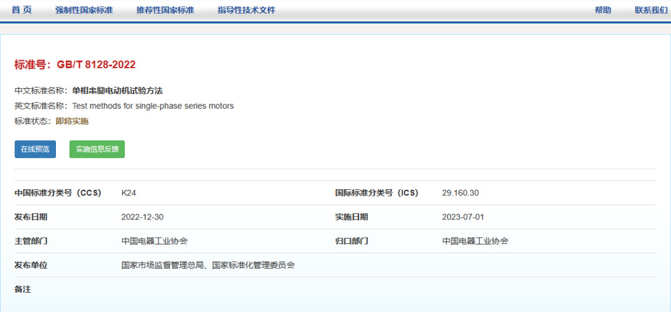Click the 主管部门 label
This screenshot has width=671, height=312.
[31, 241]
